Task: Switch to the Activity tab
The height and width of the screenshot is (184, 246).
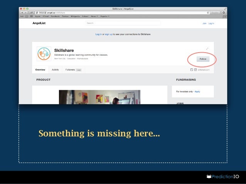Action: (x=55, y=70)
